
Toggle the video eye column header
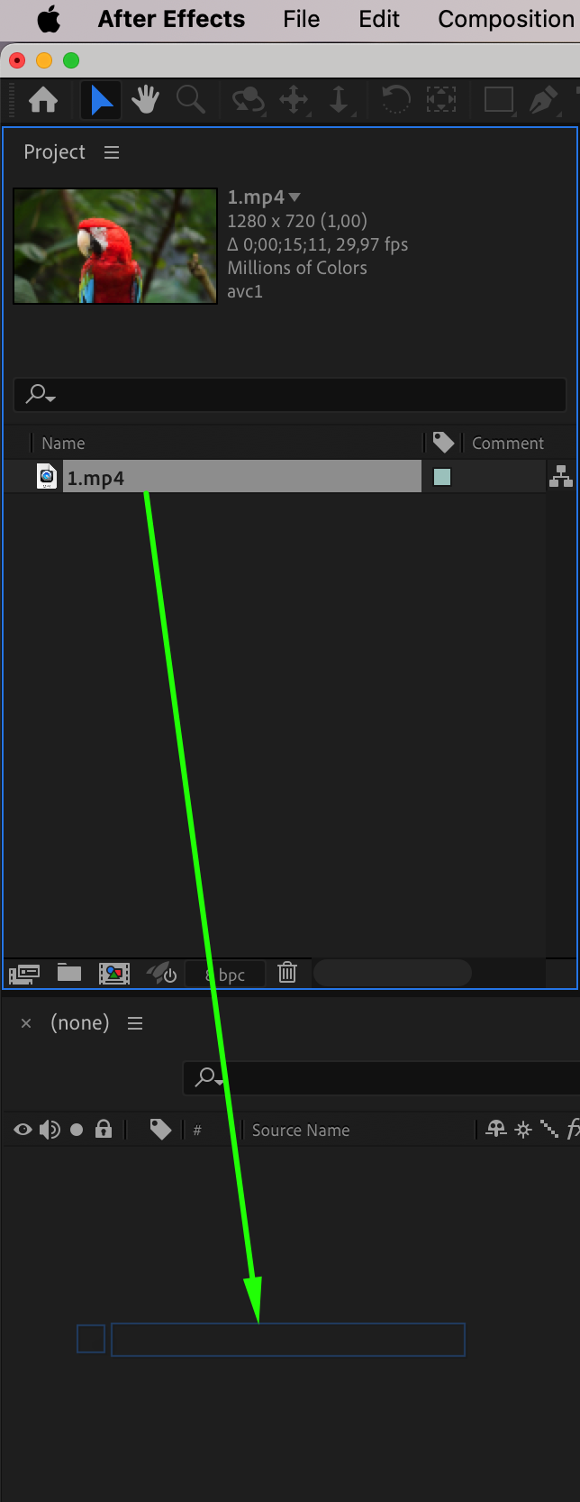click(x=23, y=1130)
